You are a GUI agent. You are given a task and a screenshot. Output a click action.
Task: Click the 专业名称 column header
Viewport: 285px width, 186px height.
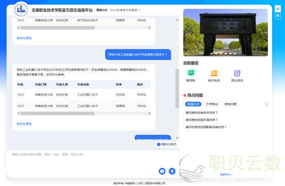click(x=83, y=84)
